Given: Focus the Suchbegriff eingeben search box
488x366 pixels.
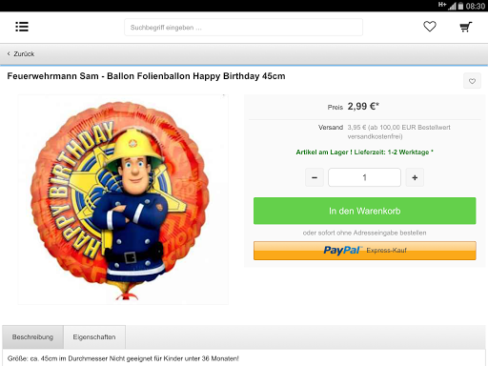Looking at the screenshot, I should click(243, 28).
